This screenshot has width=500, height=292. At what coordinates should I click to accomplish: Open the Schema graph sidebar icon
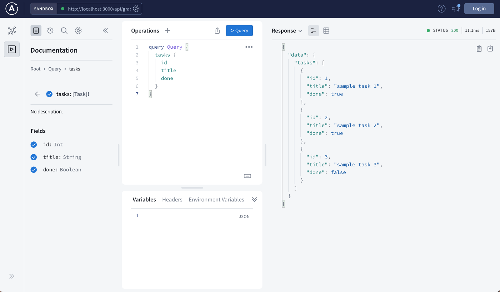(x=12, y=30)
